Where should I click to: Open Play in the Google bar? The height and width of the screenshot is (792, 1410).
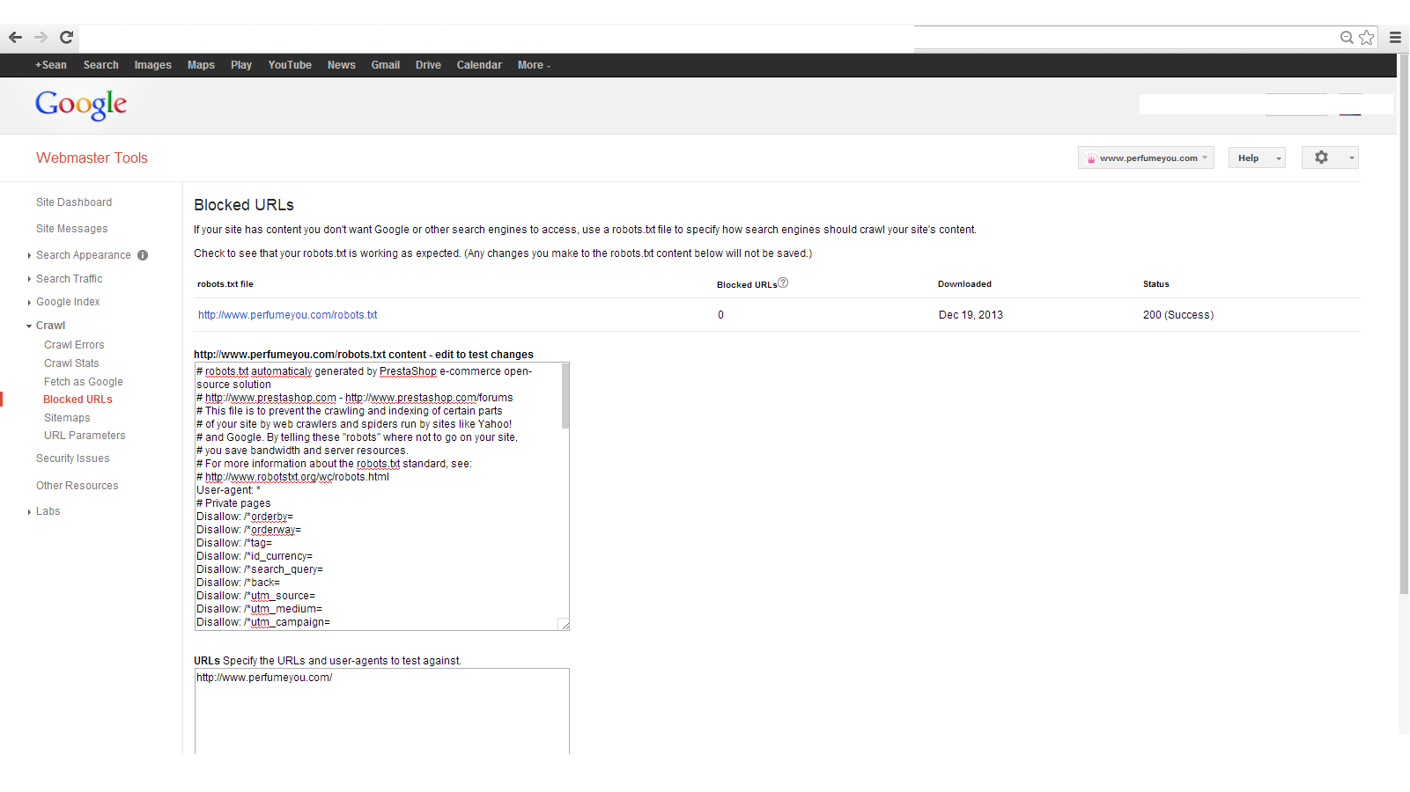tap(241, 65)
